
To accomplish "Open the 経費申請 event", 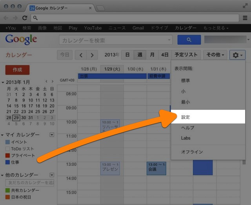I will (x=158, y=76).
